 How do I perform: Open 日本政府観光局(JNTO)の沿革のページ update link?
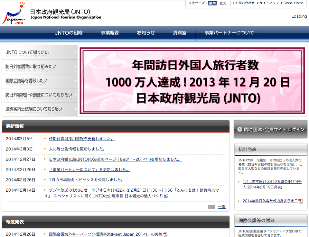click(x=115, y=159)
